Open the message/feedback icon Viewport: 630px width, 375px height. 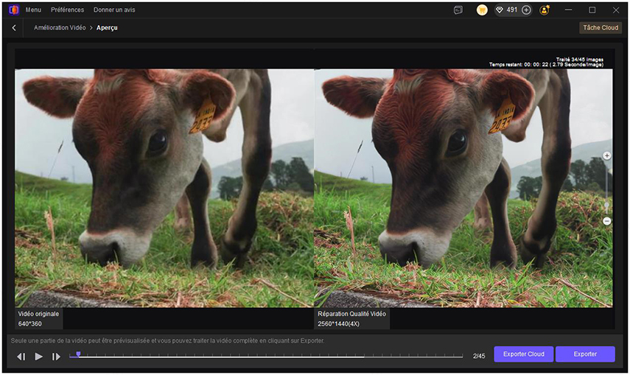(x=458, y=10)
